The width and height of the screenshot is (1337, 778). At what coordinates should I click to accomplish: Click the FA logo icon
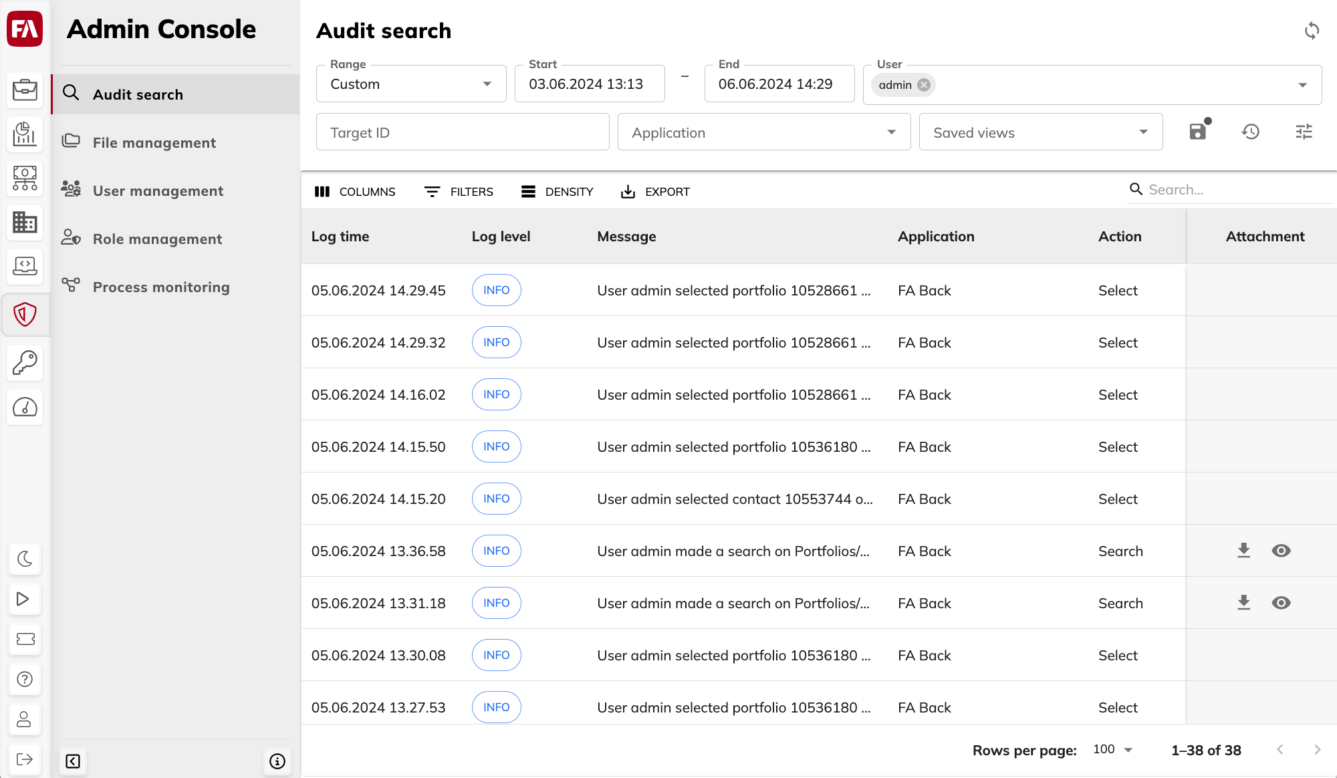click(x=25, y=29)
